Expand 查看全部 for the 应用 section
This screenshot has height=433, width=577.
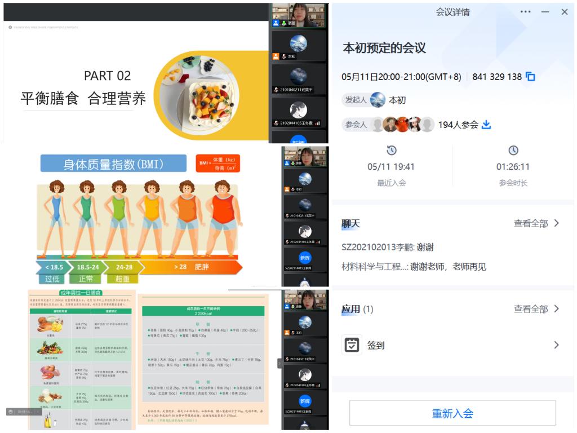click(x=536, y=309)
